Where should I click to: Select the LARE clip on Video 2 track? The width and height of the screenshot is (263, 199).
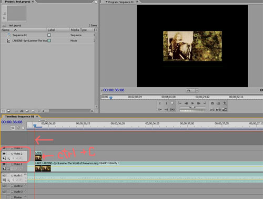[38, 156]
